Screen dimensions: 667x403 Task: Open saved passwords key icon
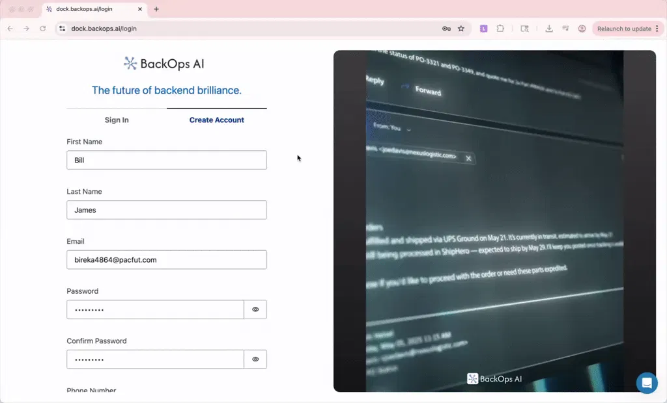coord(446,29)
